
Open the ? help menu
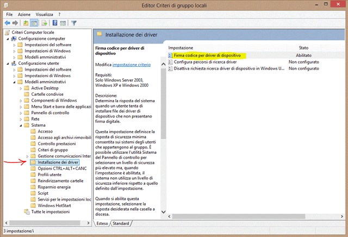[x=59, y=15]
